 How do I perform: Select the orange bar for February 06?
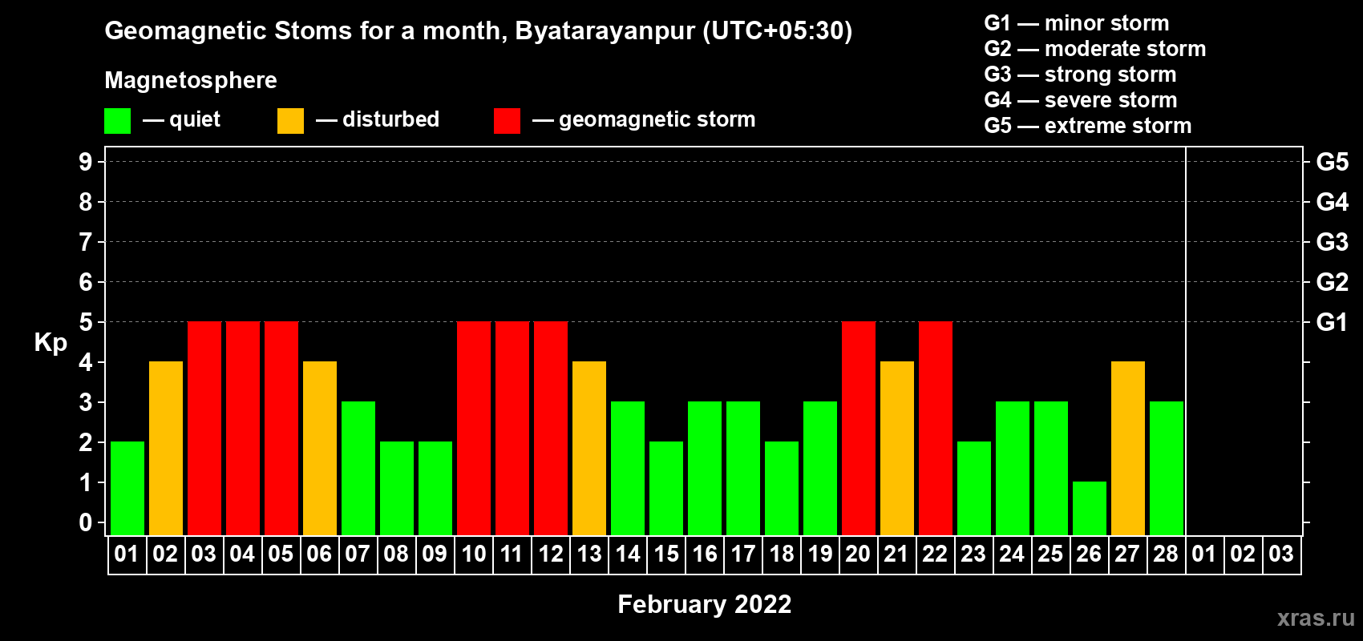(x=320, y=448)
